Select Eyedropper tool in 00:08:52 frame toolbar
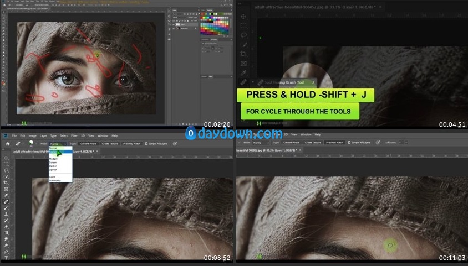468x266 pixels. (6, 195)
